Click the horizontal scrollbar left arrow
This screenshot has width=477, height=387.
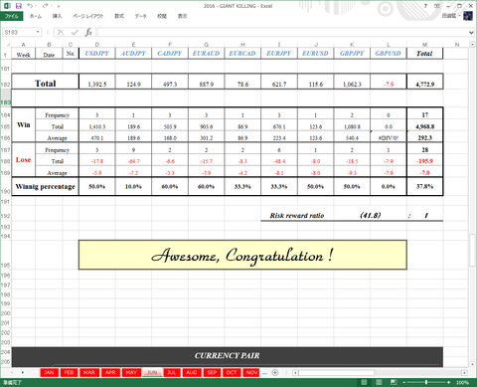coord(295,373)
